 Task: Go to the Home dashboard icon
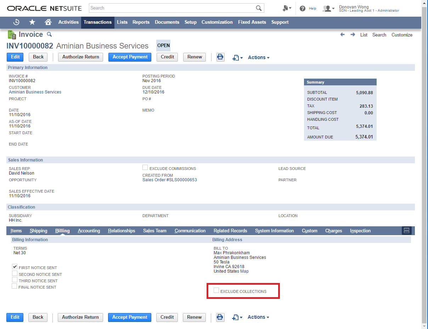click(x=48, y=22)
